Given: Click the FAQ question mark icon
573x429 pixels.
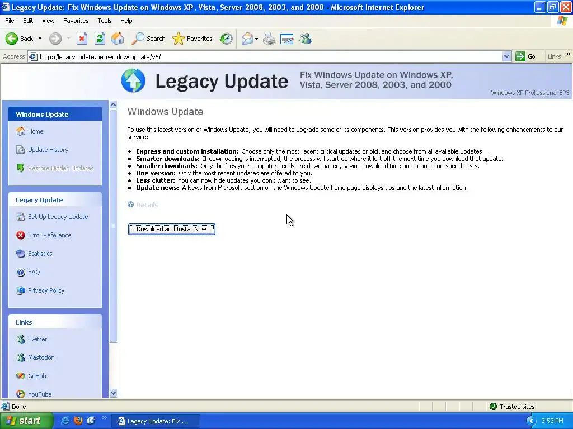Looking at the screenshot, I should coord(21,272).
